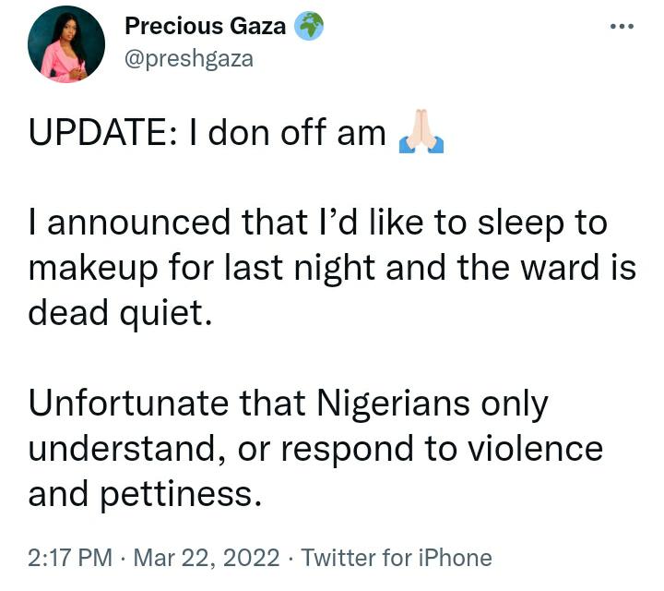Image resolution: width=664 pixels, height=591 pixels.
Task: Select the line starting 'I announced that'
Action: [317, 223]
